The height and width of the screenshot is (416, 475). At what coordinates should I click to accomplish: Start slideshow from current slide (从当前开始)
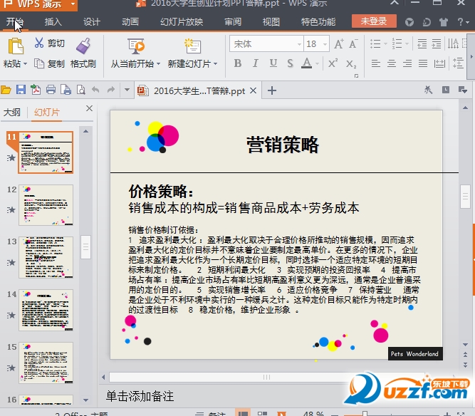click(135, 46)
